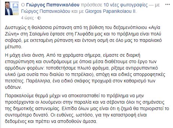Click the 4 ώρες timestamp

click(x=27, y=18)
